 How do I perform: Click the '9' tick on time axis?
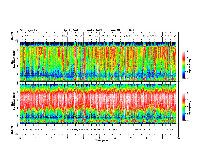[162, 138]
